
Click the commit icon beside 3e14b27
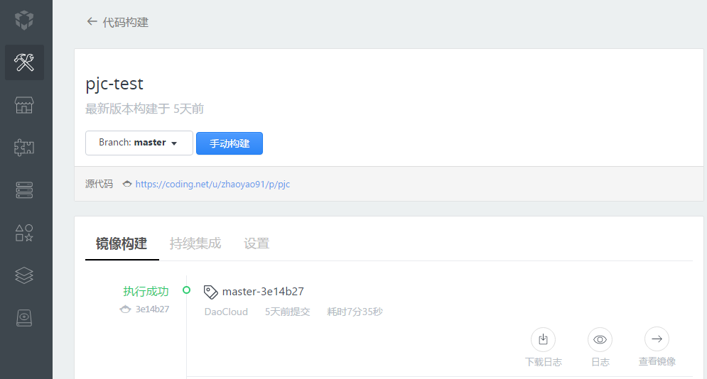click(125, 309)
